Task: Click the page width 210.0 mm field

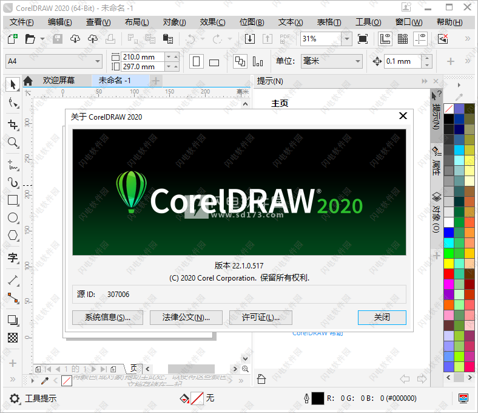Action: coord(143,56)
